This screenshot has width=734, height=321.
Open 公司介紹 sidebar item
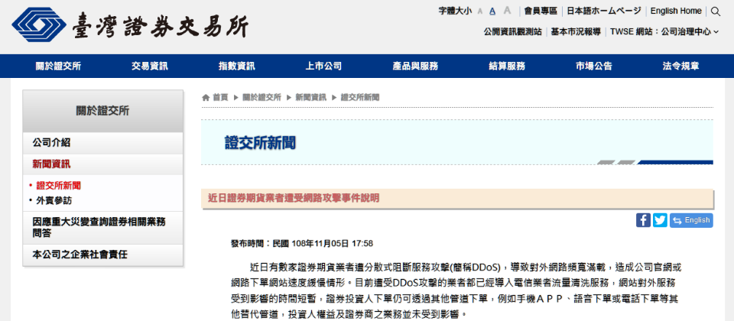pos(103,143)
